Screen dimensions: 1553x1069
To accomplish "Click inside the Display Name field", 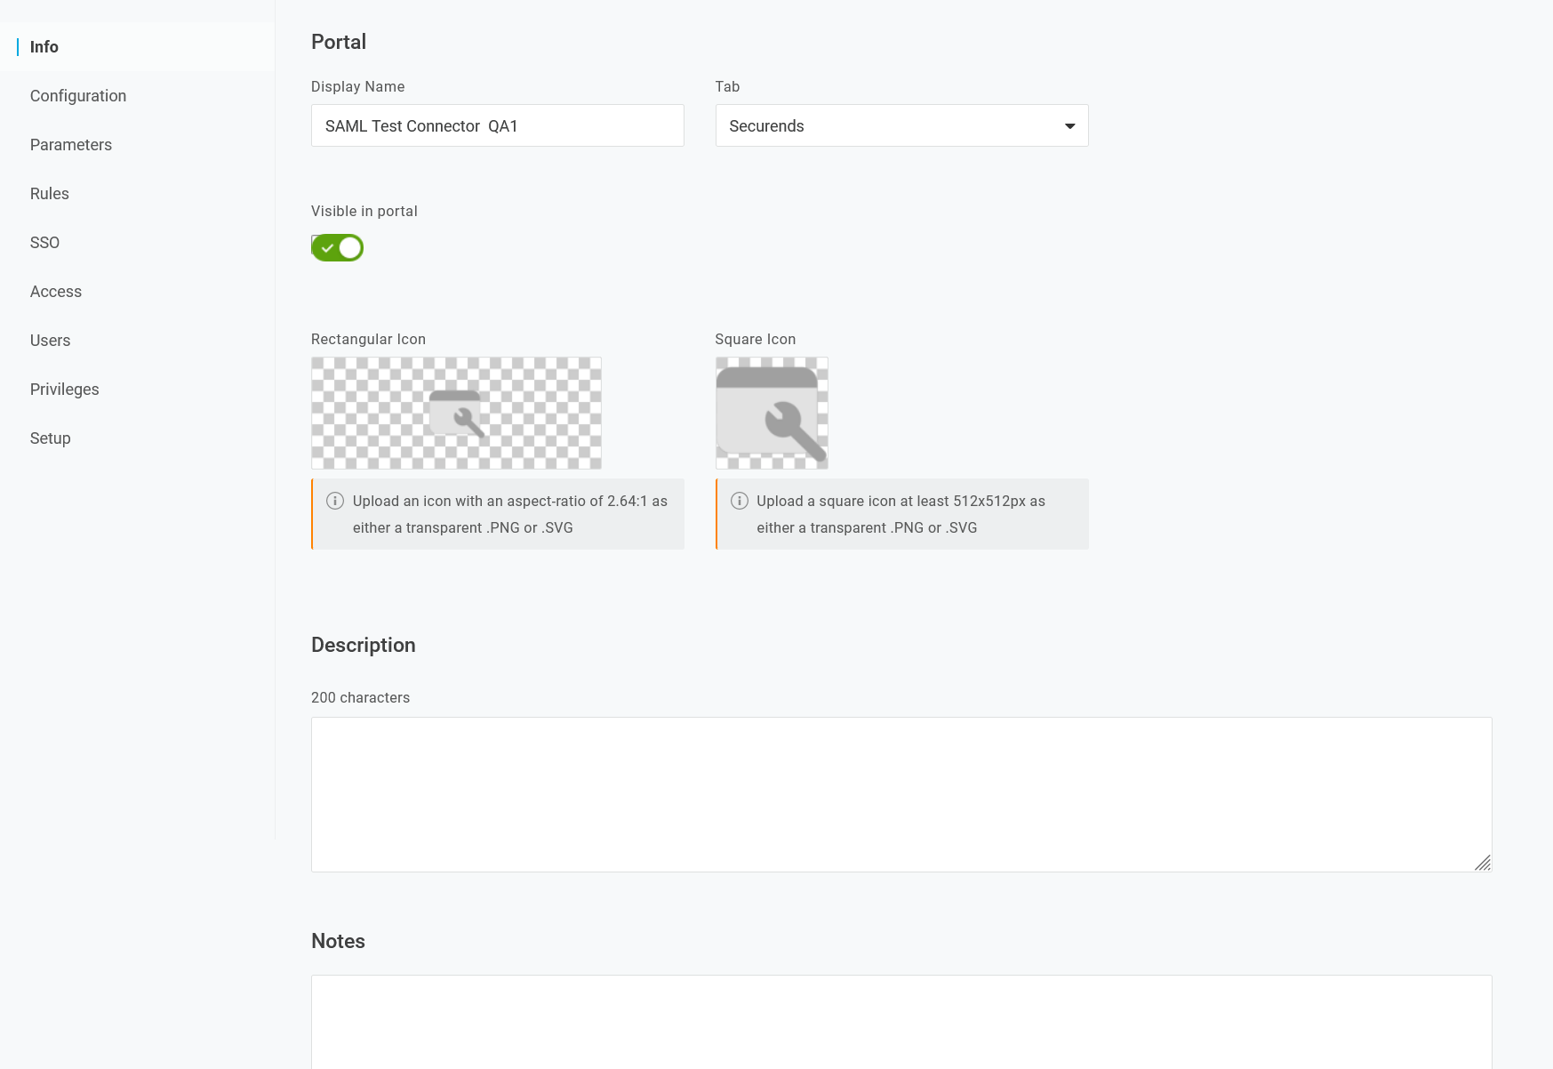I will click(497, 125).
